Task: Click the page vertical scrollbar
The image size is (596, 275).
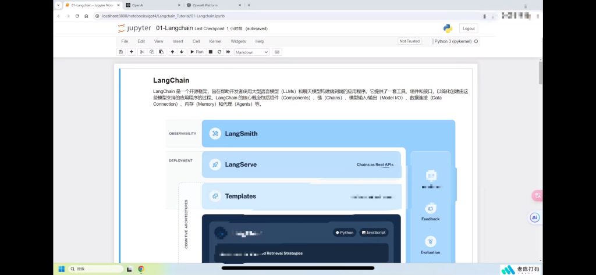Action: (x=541, y=73)
